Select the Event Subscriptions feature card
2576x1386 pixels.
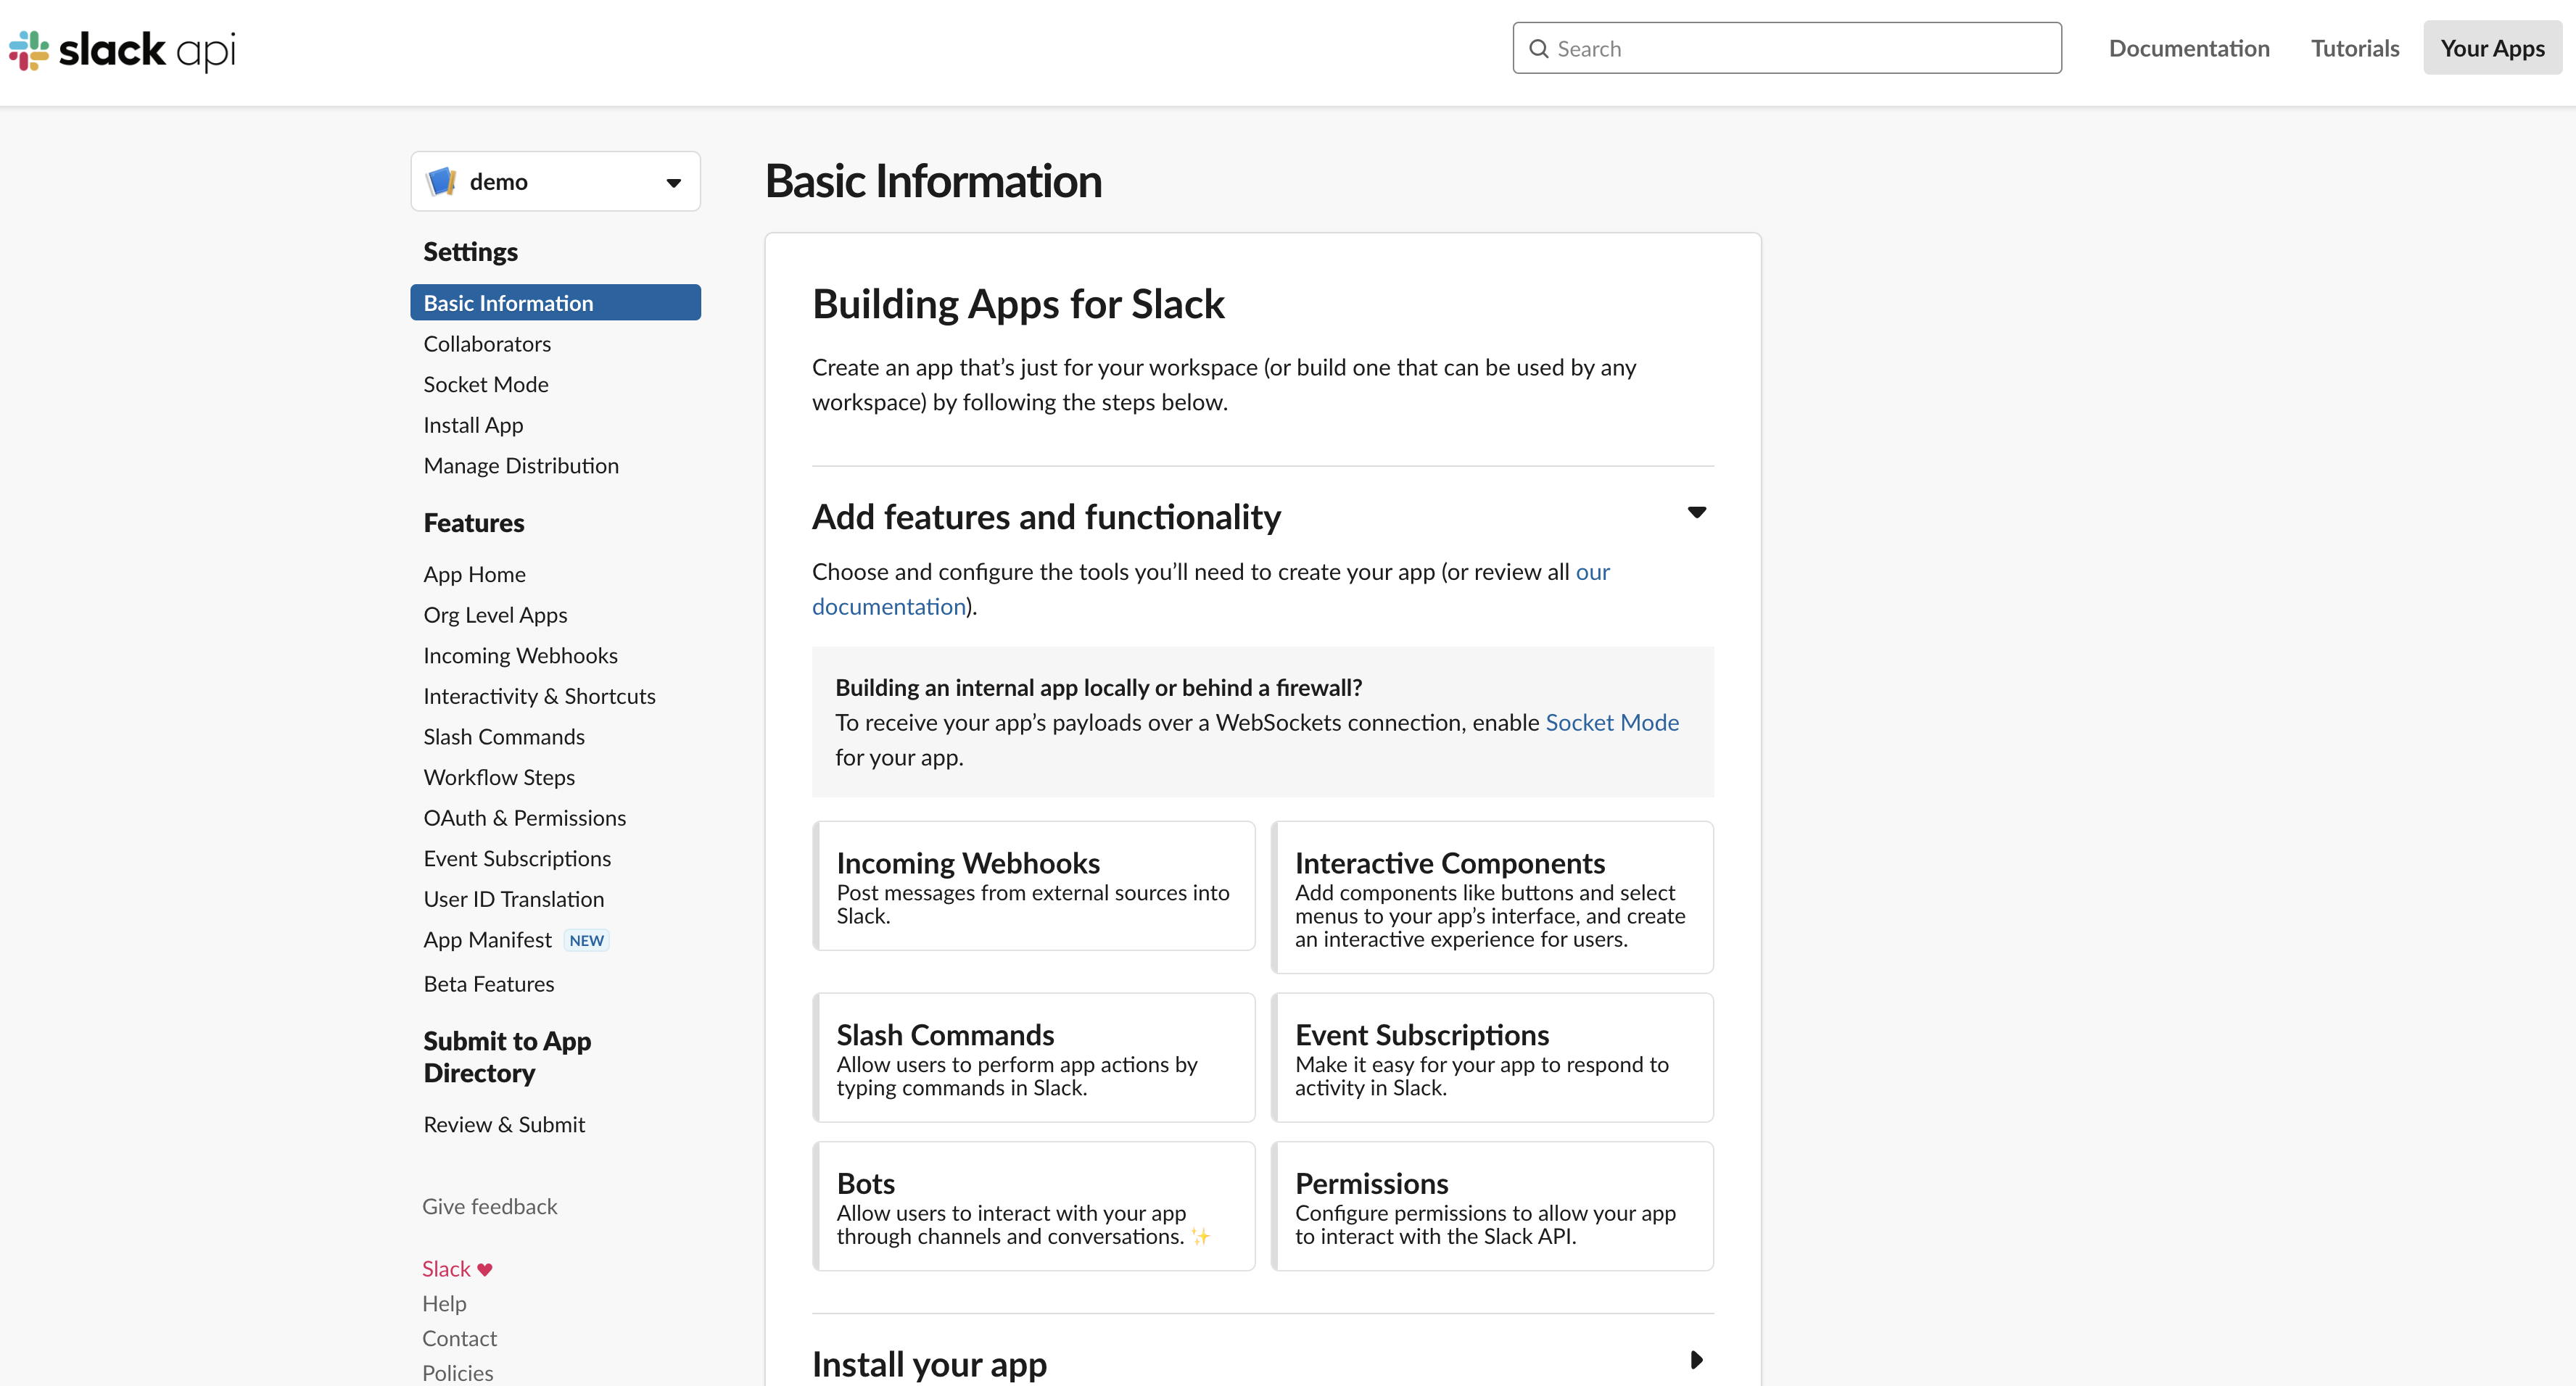point(1491,1057)
